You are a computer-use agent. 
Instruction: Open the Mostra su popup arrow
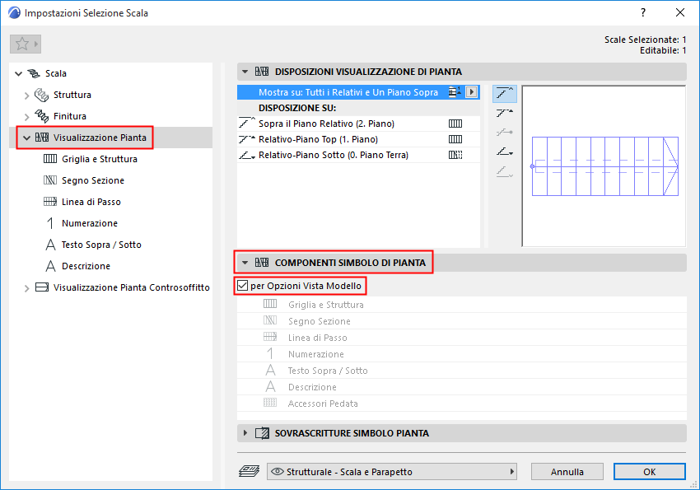[x=471, y=92]
